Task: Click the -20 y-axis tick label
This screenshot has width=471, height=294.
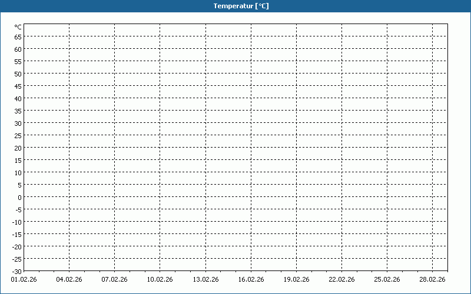Action: tap(17, 246)
